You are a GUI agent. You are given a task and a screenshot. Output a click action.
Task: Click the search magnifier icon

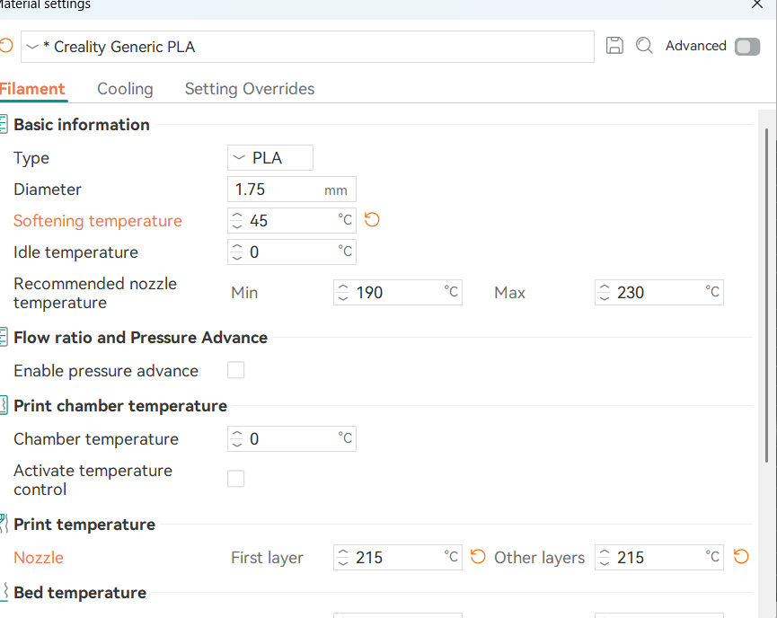[644, 46]
